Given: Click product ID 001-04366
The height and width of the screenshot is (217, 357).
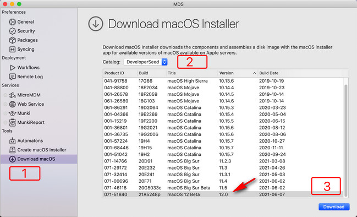Looking at the screenshot, I should [x=116, y=115].
